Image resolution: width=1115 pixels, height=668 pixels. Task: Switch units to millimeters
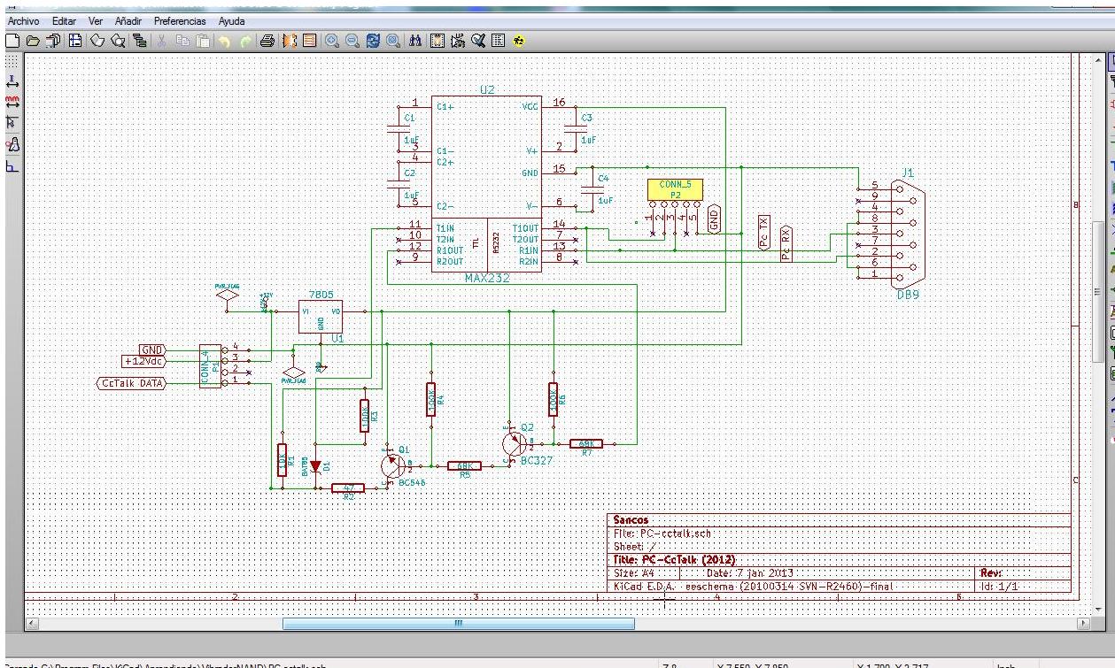pyautogui.click(x=12, y=101)
